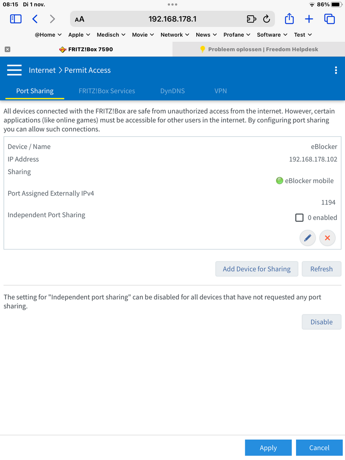Open a new tab with plus icon

(309, 19)
